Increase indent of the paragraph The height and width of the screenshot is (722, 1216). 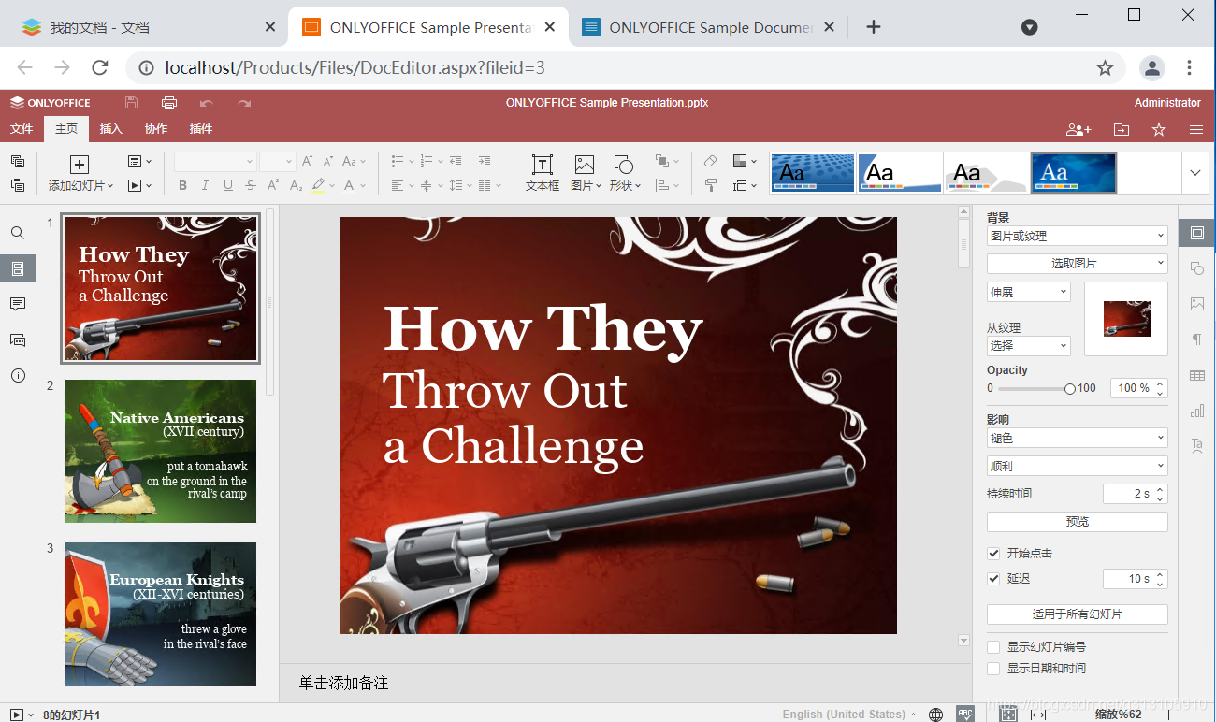484,162
